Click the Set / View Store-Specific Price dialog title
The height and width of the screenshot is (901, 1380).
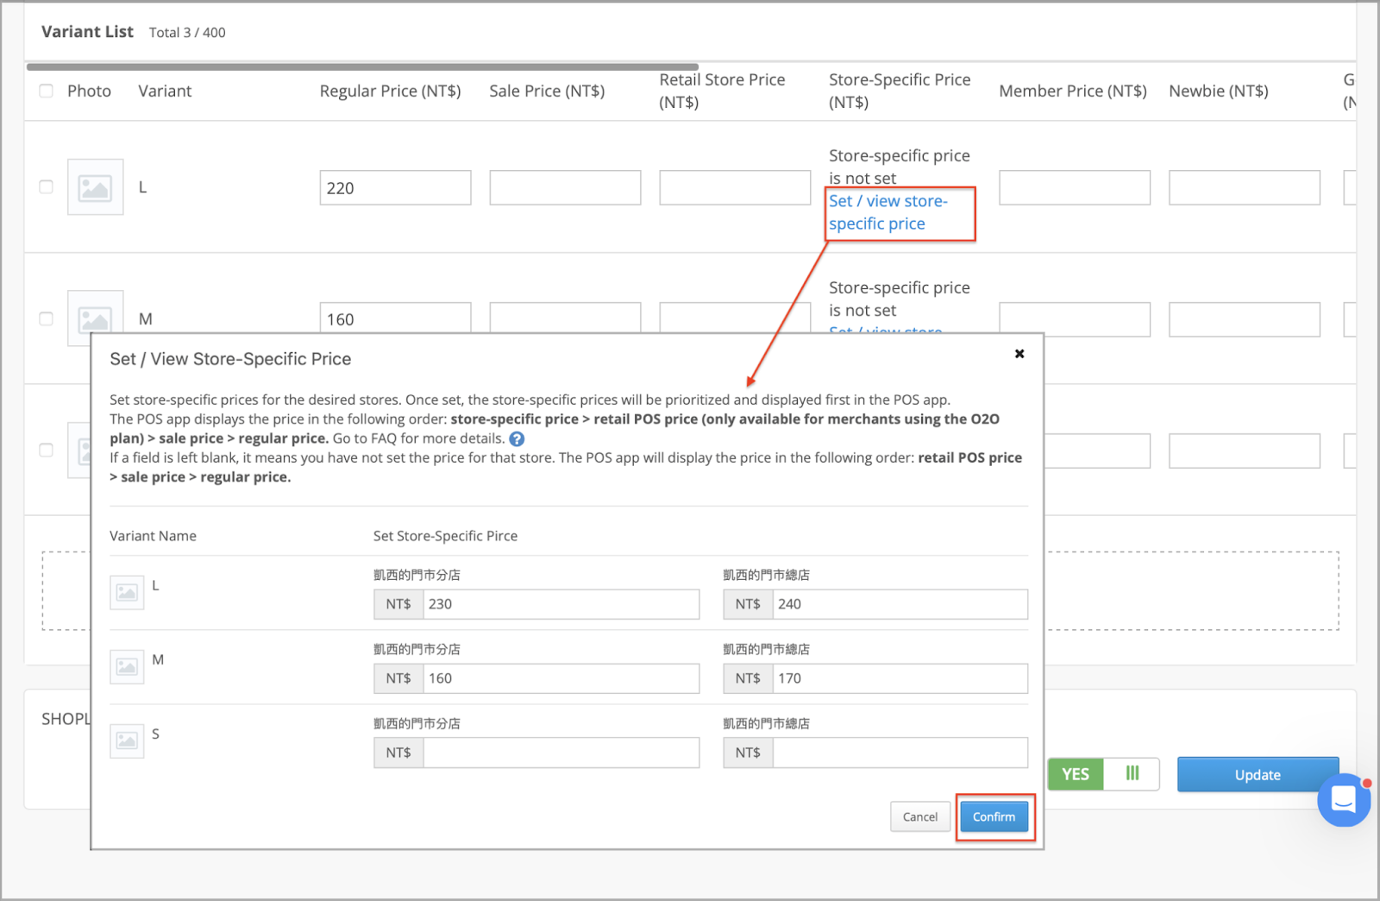click(x=230, y=359)
